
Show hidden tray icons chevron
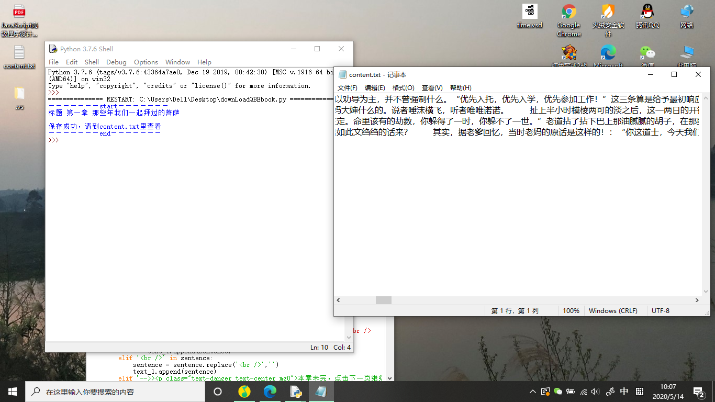532,392
